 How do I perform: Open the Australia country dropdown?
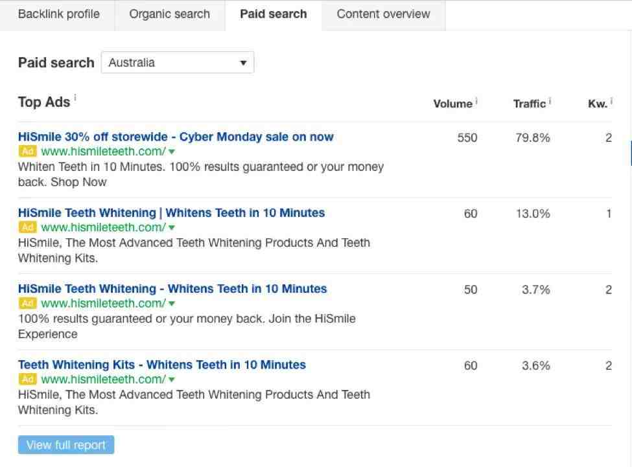click(178, 62)
